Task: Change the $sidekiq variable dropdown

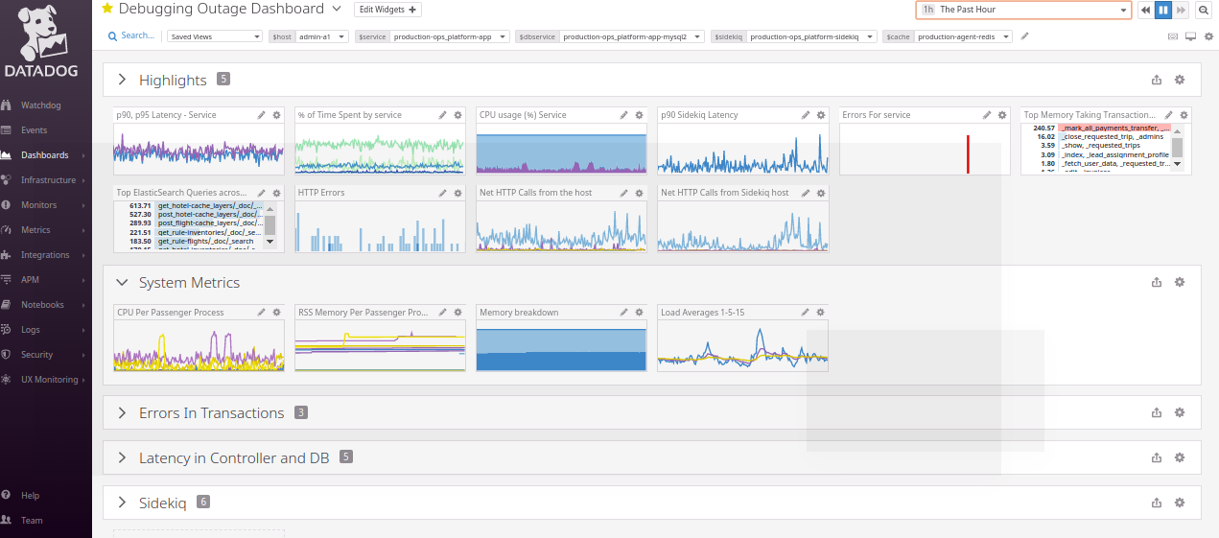Action: [812, 36]
